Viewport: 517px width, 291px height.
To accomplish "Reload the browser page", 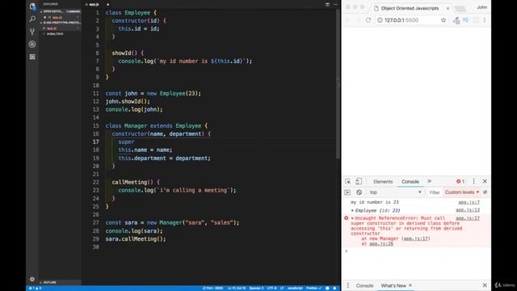I will (368, 20).
